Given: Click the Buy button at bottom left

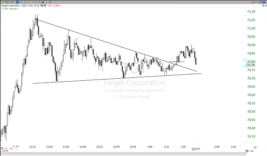Looking at the screenshot, I should tap(6, 148).
